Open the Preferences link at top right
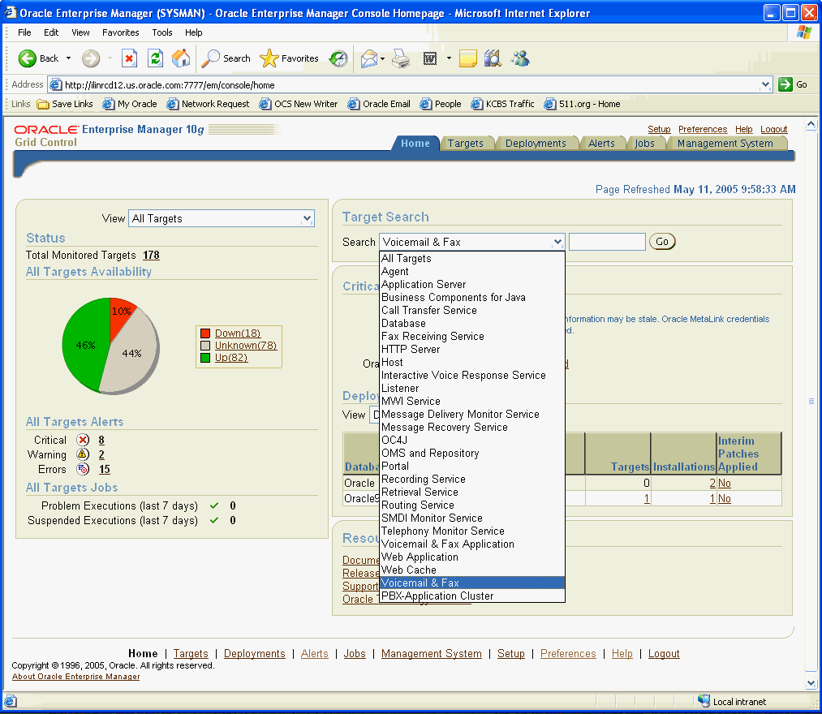Image resolution: width=822 pixels, height=714 pixels. click(x=702, y=129)
